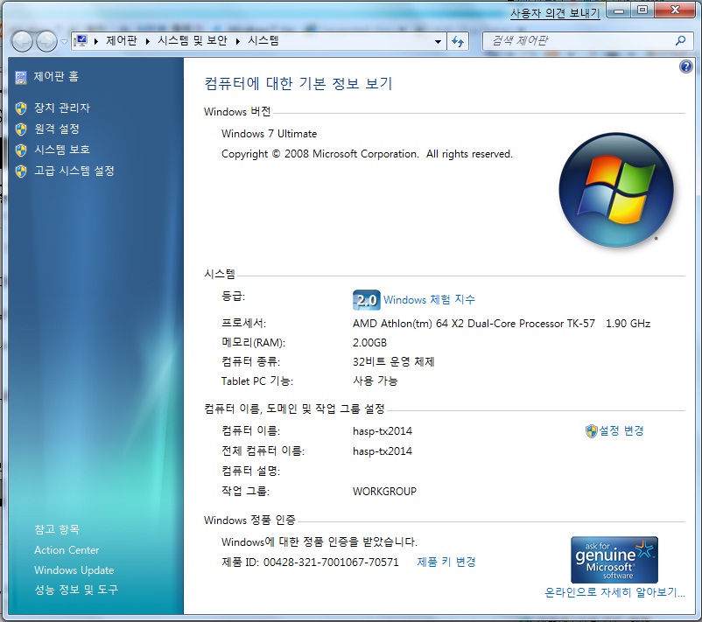The image size is (702, 622).
Task: Click hasp-tx2014 value next to 전체 컴퓨터 이름
Action: click(x=383, y=451)
